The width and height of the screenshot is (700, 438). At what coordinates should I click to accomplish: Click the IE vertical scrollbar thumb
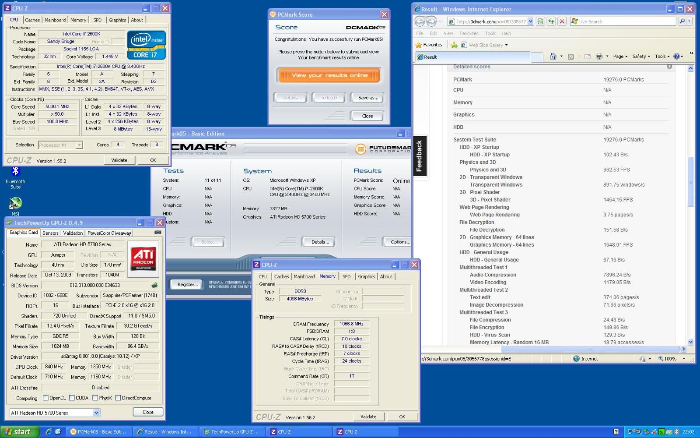[691, 182]
